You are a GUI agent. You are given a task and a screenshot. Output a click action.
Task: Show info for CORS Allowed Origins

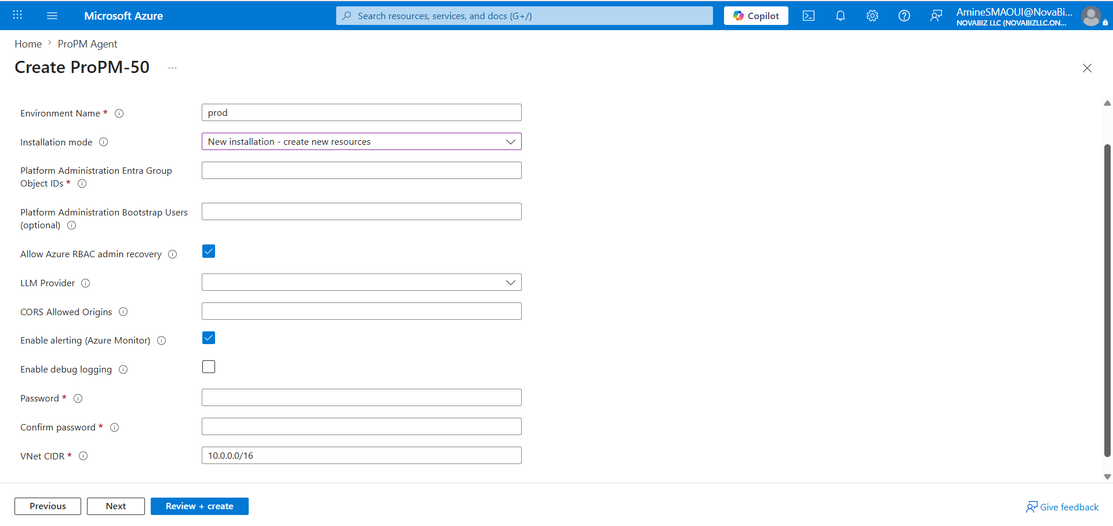click(x=123, y=312)
